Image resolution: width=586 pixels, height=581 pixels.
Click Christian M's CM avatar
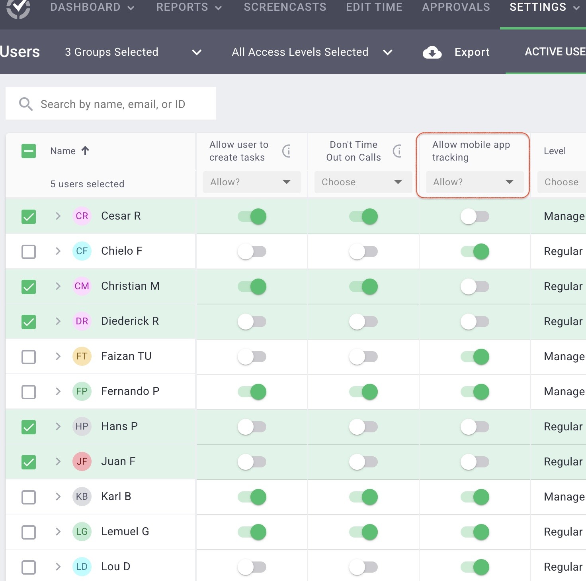[82, 286]
